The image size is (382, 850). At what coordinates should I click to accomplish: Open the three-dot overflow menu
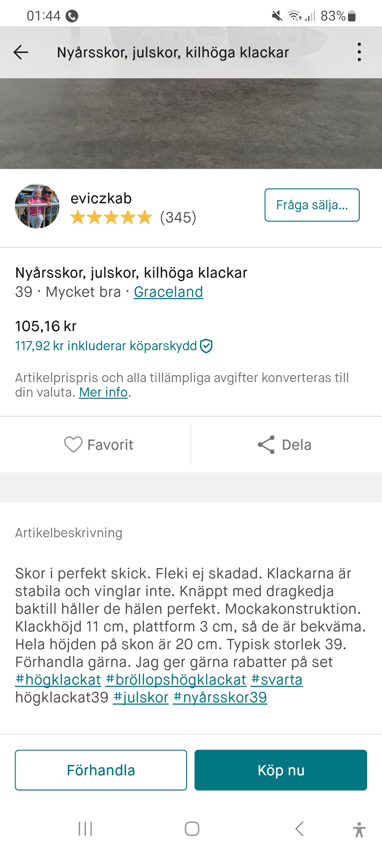pyautogui.click(x=359, y=52)
